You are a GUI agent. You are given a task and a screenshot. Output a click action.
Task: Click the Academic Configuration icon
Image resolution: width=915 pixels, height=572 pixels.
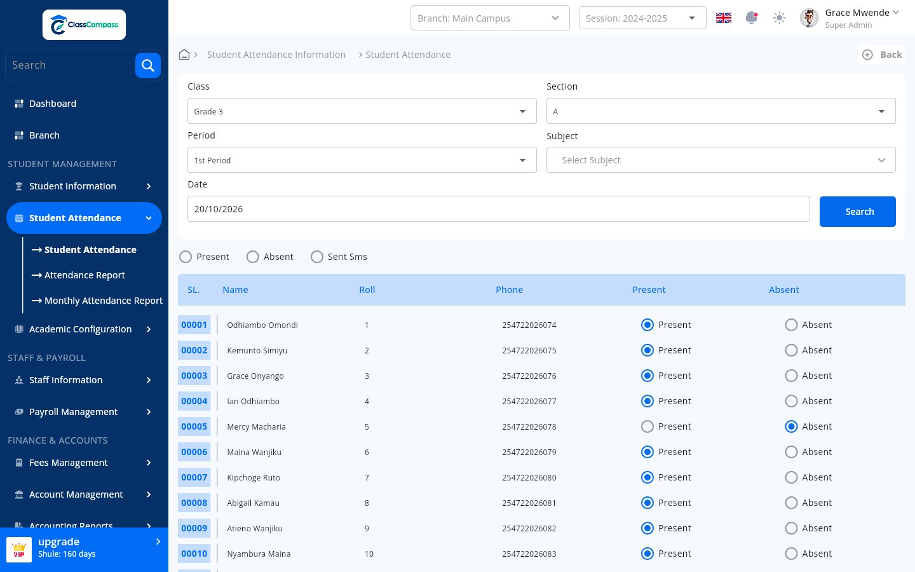click(19, 329)
